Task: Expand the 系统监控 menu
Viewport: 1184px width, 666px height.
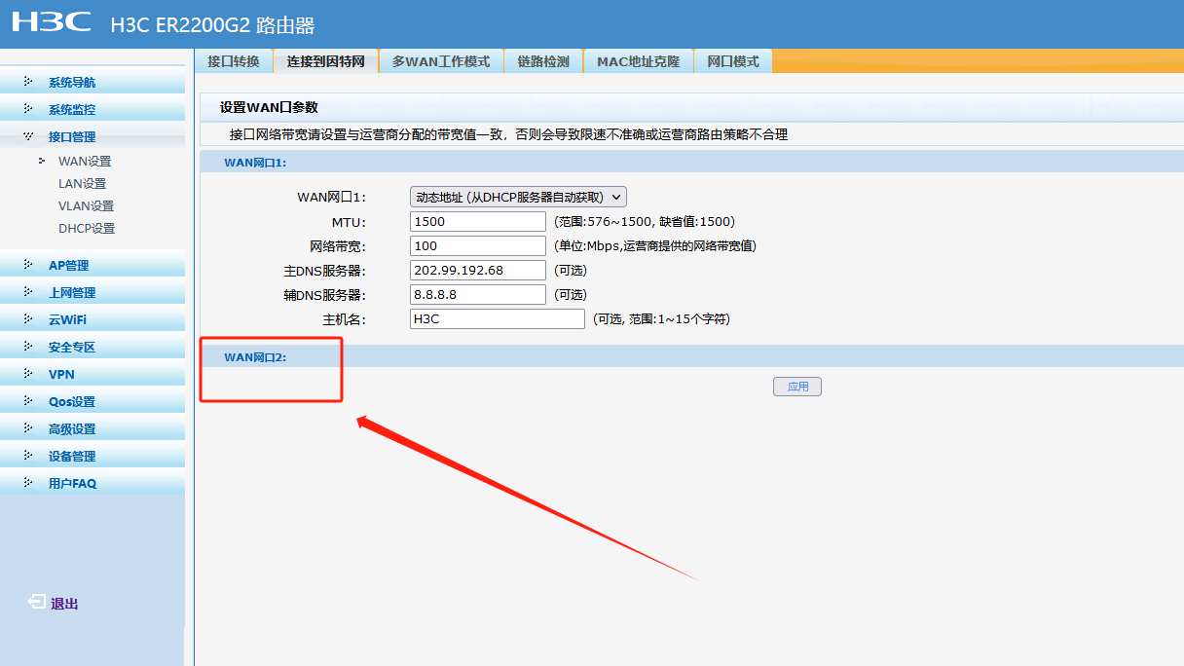Action: click(92, 109)
